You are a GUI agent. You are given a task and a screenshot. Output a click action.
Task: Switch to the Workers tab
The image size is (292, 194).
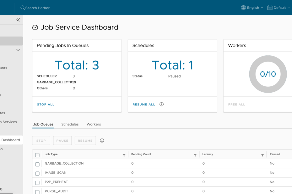[94, 125]
